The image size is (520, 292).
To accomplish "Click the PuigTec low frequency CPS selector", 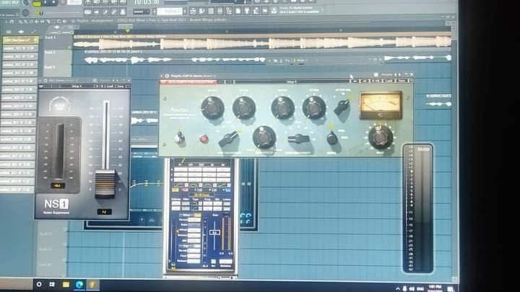I will point(228,138).
